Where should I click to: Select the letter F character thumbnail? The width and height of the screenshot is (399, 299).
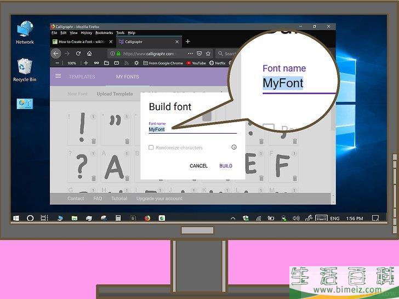[282, 166]
